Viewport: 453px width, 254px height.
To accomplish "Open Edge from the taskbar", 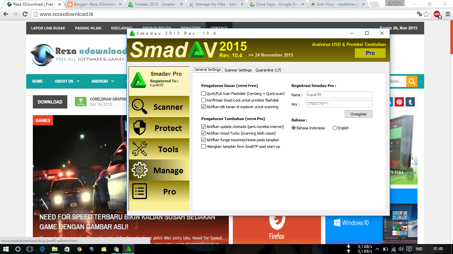I will (x=42, y=249).
